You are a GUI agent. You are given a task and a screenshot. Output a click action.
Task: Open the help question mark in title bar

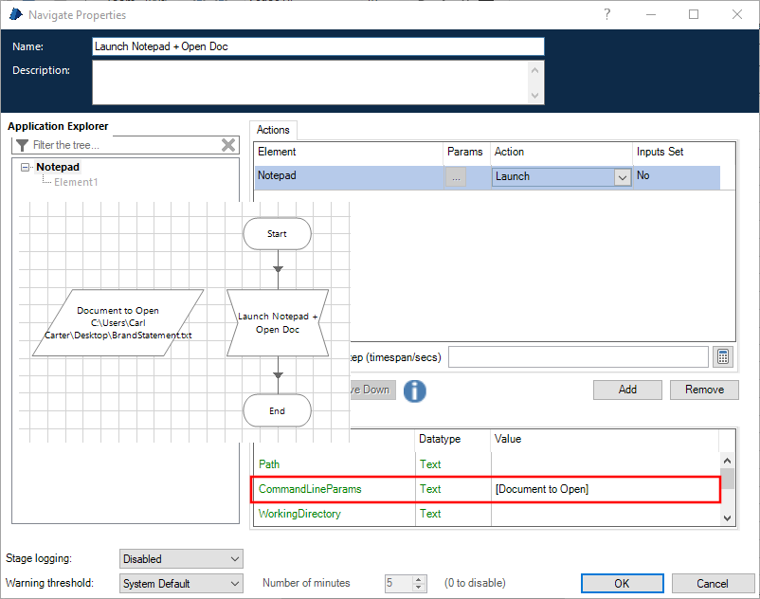click(606, 14)
